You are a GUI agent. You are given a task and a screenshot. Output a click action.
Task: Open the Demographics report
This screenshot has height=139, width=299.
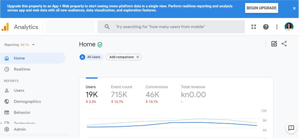[27, 102]
